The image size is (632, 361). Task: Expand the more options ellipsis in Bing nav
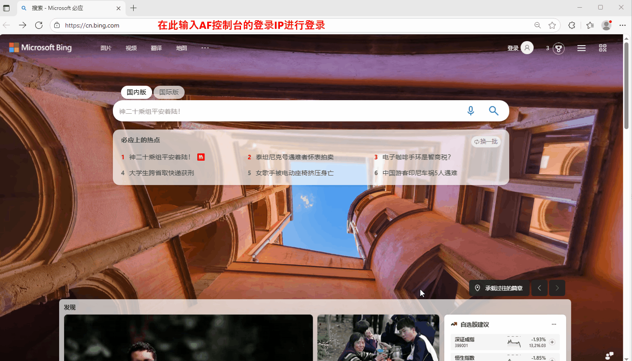[x=205, y=48]
